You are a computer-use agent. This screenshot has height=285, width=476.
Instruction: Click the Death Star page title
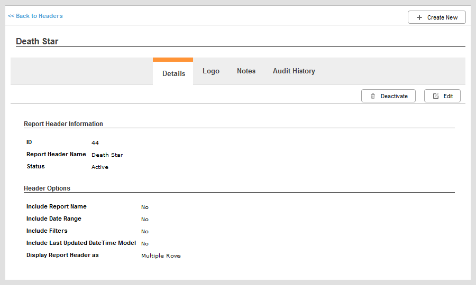tap(37, 41)
